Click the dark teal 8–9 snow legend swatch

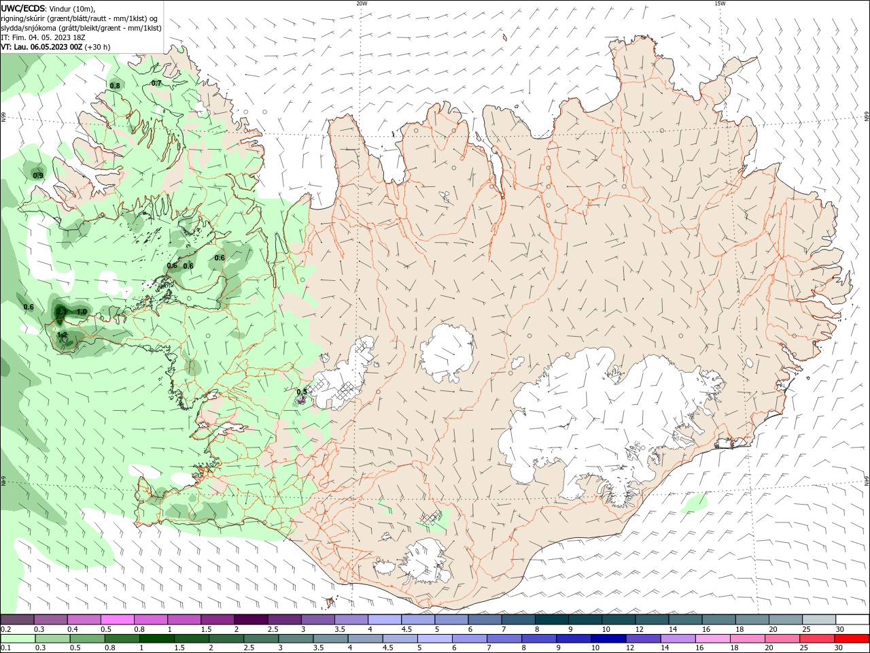551,620
